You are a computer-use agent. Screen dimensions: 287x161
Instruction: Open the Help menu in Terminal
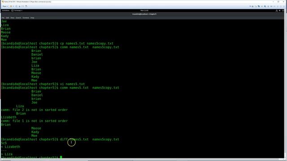[x=32, y=18]
